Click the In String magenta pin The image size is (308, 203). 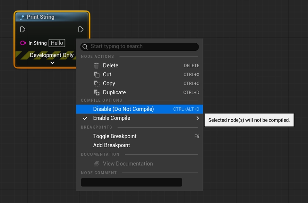pyautogui.click(x=23, y=43)
